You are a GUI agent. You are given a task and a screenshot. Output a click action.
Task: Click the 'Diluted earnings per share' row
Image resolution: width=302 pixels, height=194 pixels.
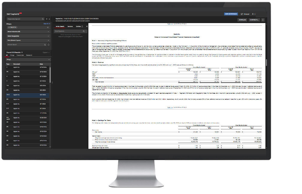177,148
